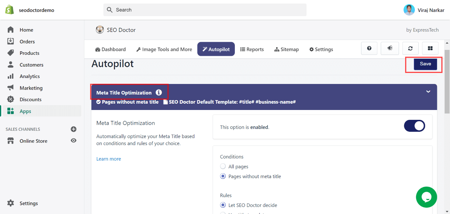
Task: Select Pages without meta title condition
Action: pyautogui.click(x=223, y=176)
